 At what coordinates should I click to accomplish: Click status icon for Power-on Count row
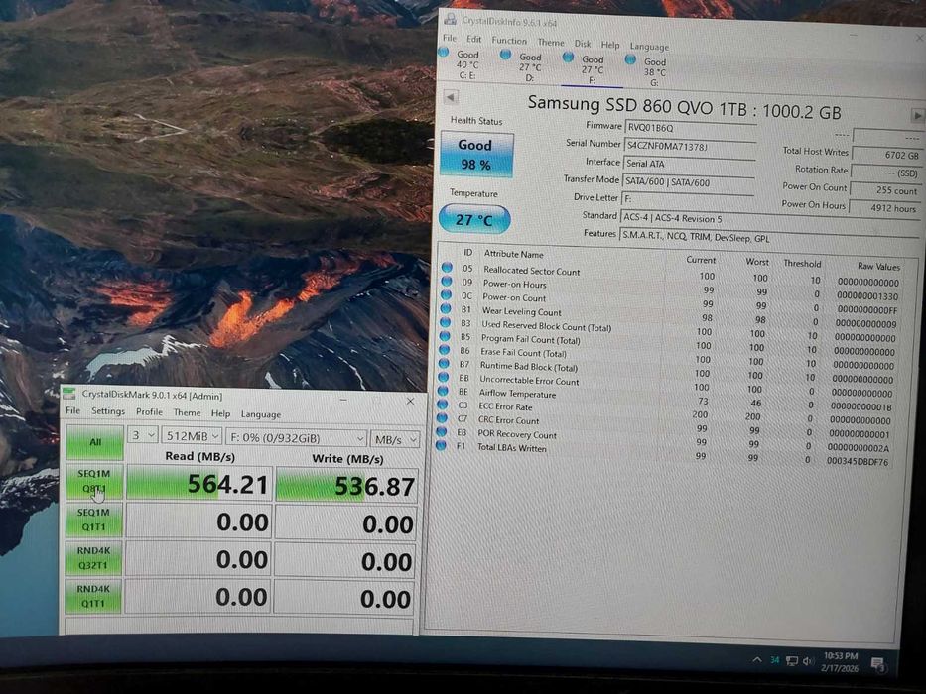(x=446, y=294)
